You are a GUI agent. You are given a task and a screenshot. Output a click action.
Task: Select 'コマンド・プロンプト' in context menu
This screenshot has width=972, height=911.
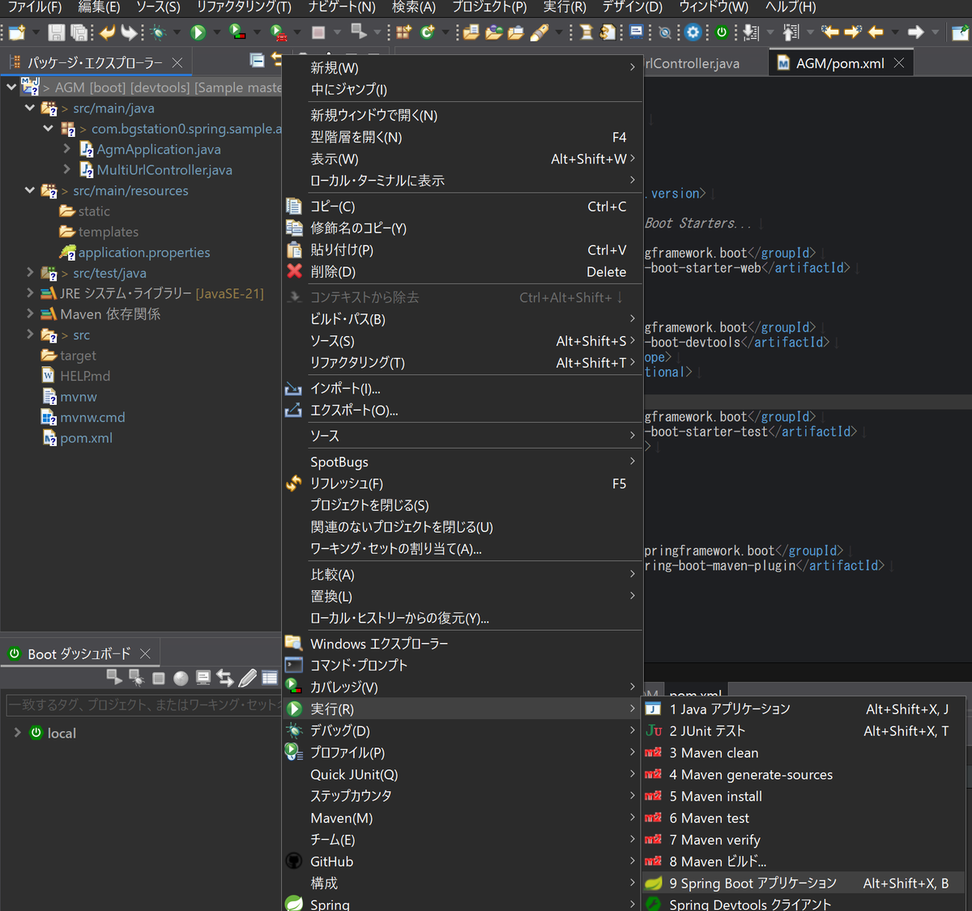(x=462, y=665)
